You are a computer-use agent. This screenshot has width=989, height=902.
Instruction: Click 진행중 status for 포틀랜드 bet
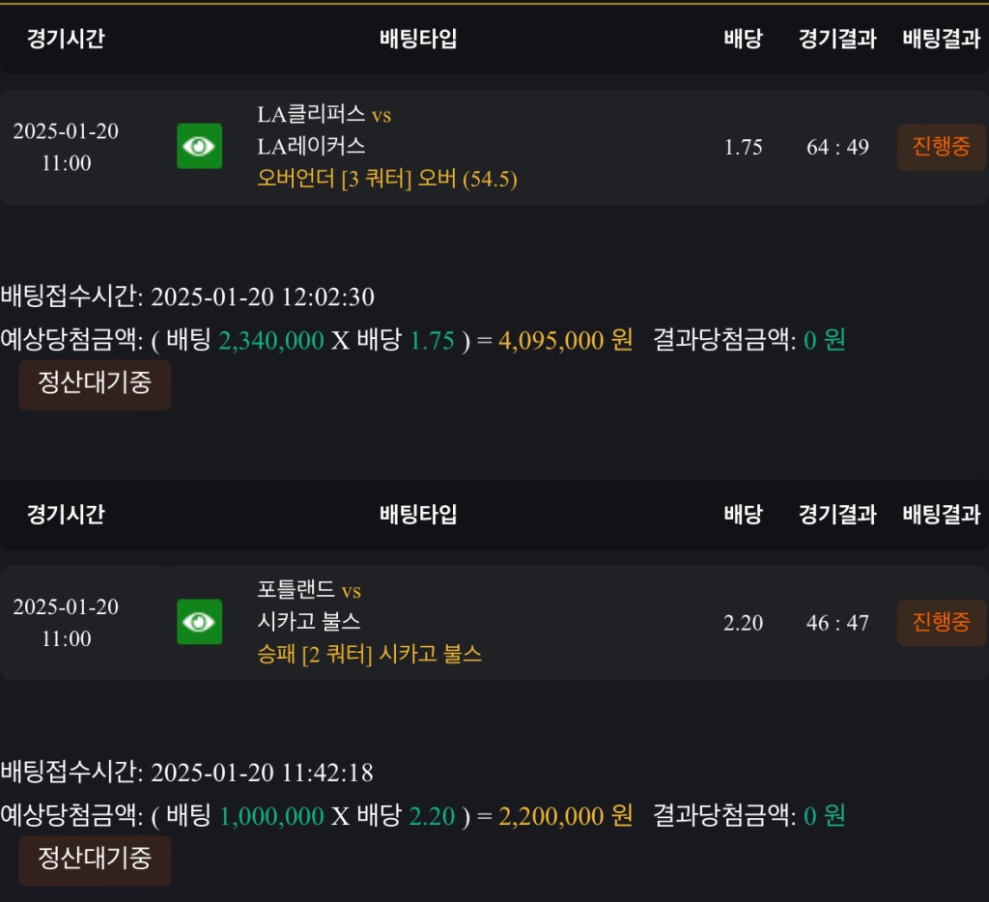point(941,622)
